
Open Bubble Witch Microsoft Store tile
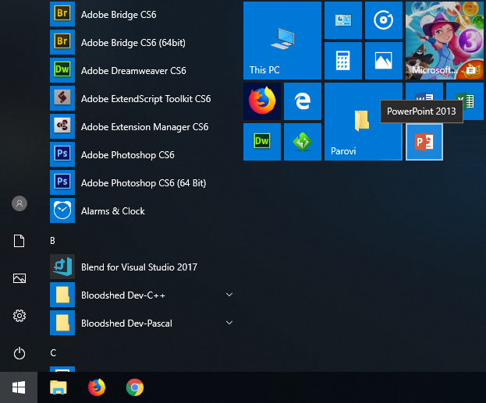click(x=445, y=41)
